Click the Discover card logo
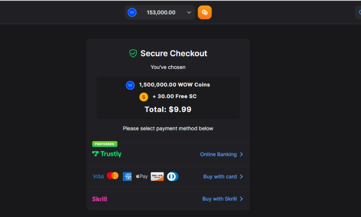361x217 pixels. (157, 176)
